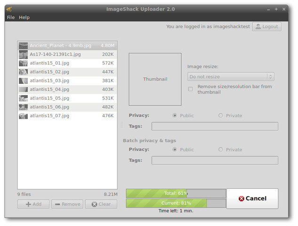Select file name As17-140-21391c1.jpg
The image size is (298, 226).
pos(55,54)
